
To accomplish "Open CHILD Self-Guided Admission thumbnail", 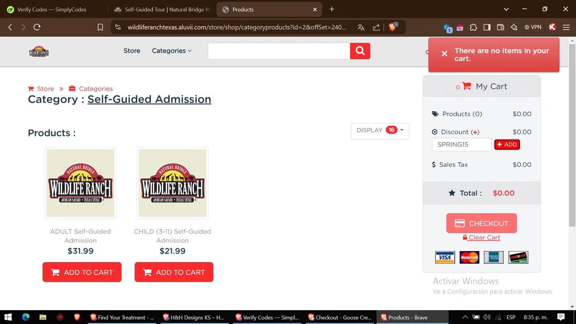I will point(172,183).
